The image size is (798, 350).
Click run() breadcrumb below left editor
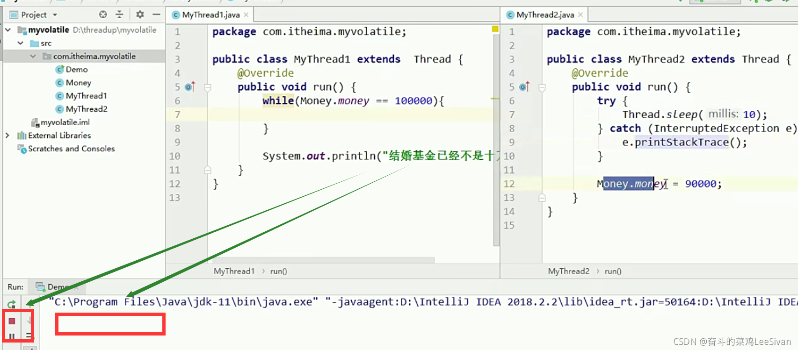click(x=278, y=271)
